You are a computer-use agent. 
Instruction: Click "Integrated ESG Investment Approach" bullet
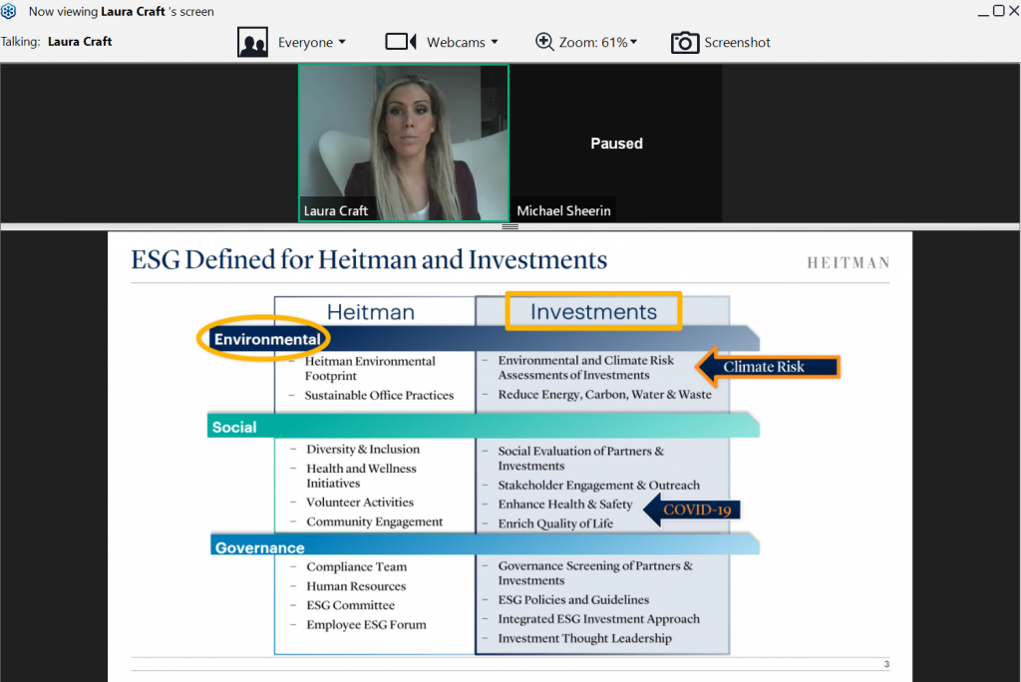click(x=599, y=619)
